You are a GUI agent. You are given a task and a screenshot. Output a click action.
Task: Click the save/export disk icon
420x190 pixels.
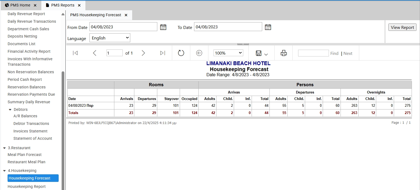259,53
